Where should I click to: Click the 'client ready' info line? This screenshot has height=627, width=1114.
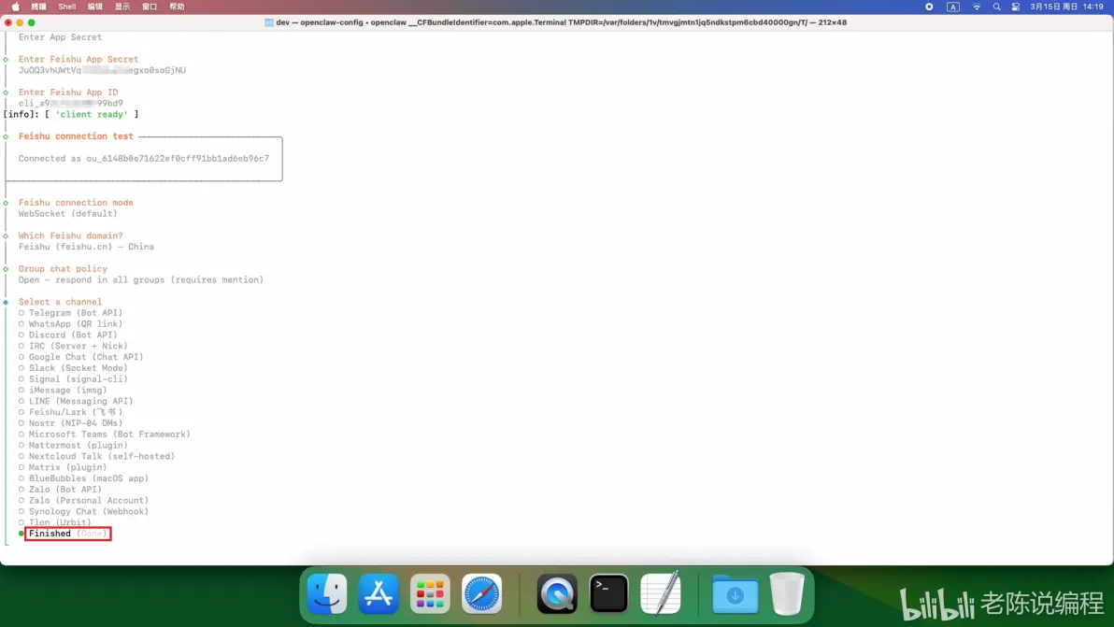click(x=71, y=114)
